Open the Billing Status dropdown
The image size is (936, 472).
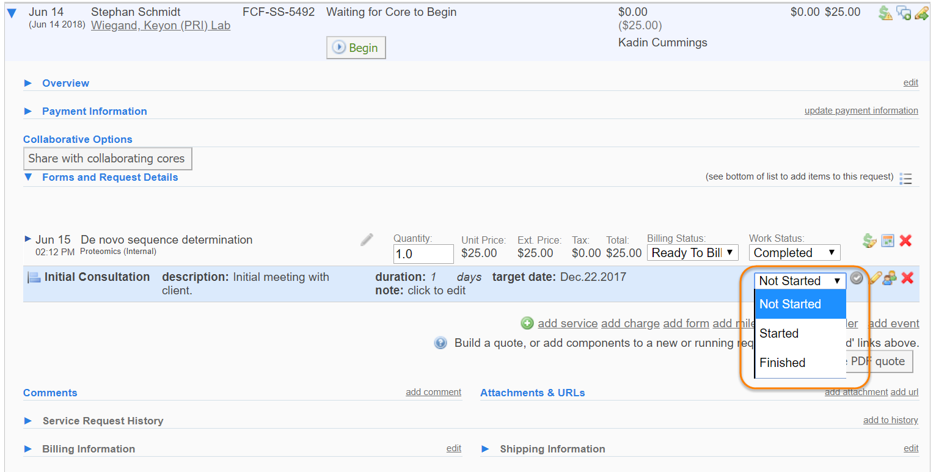tap(692, 253)
